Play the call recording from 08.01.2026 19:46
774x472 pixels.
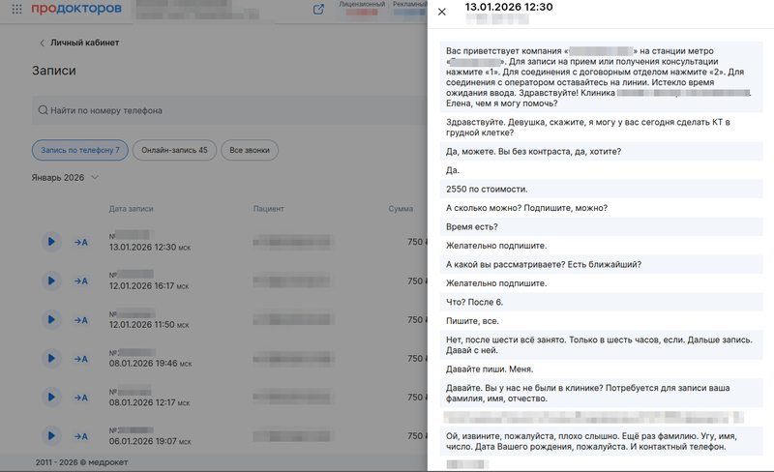point(51,358)
